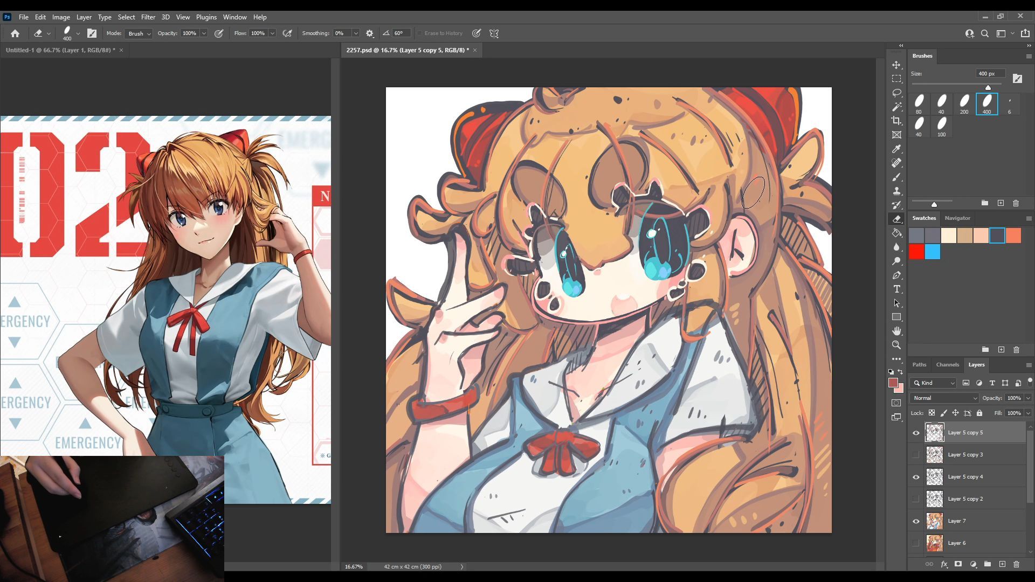Open the Flow value dropdown
This screenshot has width=1035, height=582.
(x=272, y=33)
